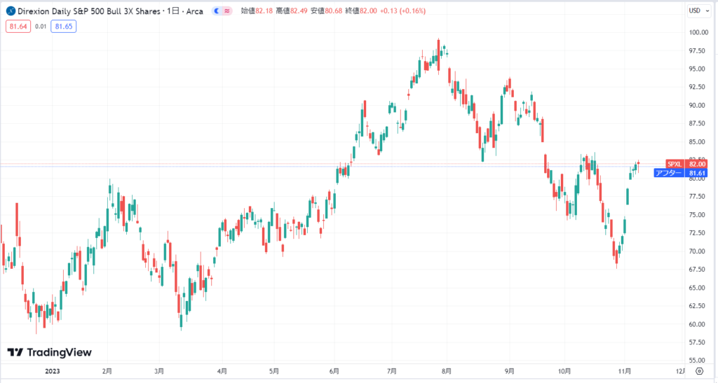
Task: Open chart settings gear icon
Action: coord(699,370)
